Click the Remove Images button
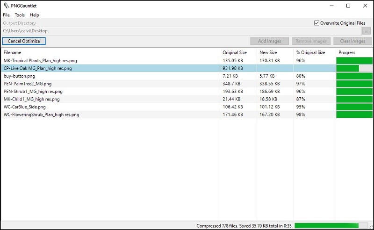This screenshot has width=374, height=230. (x=311, y=41)
